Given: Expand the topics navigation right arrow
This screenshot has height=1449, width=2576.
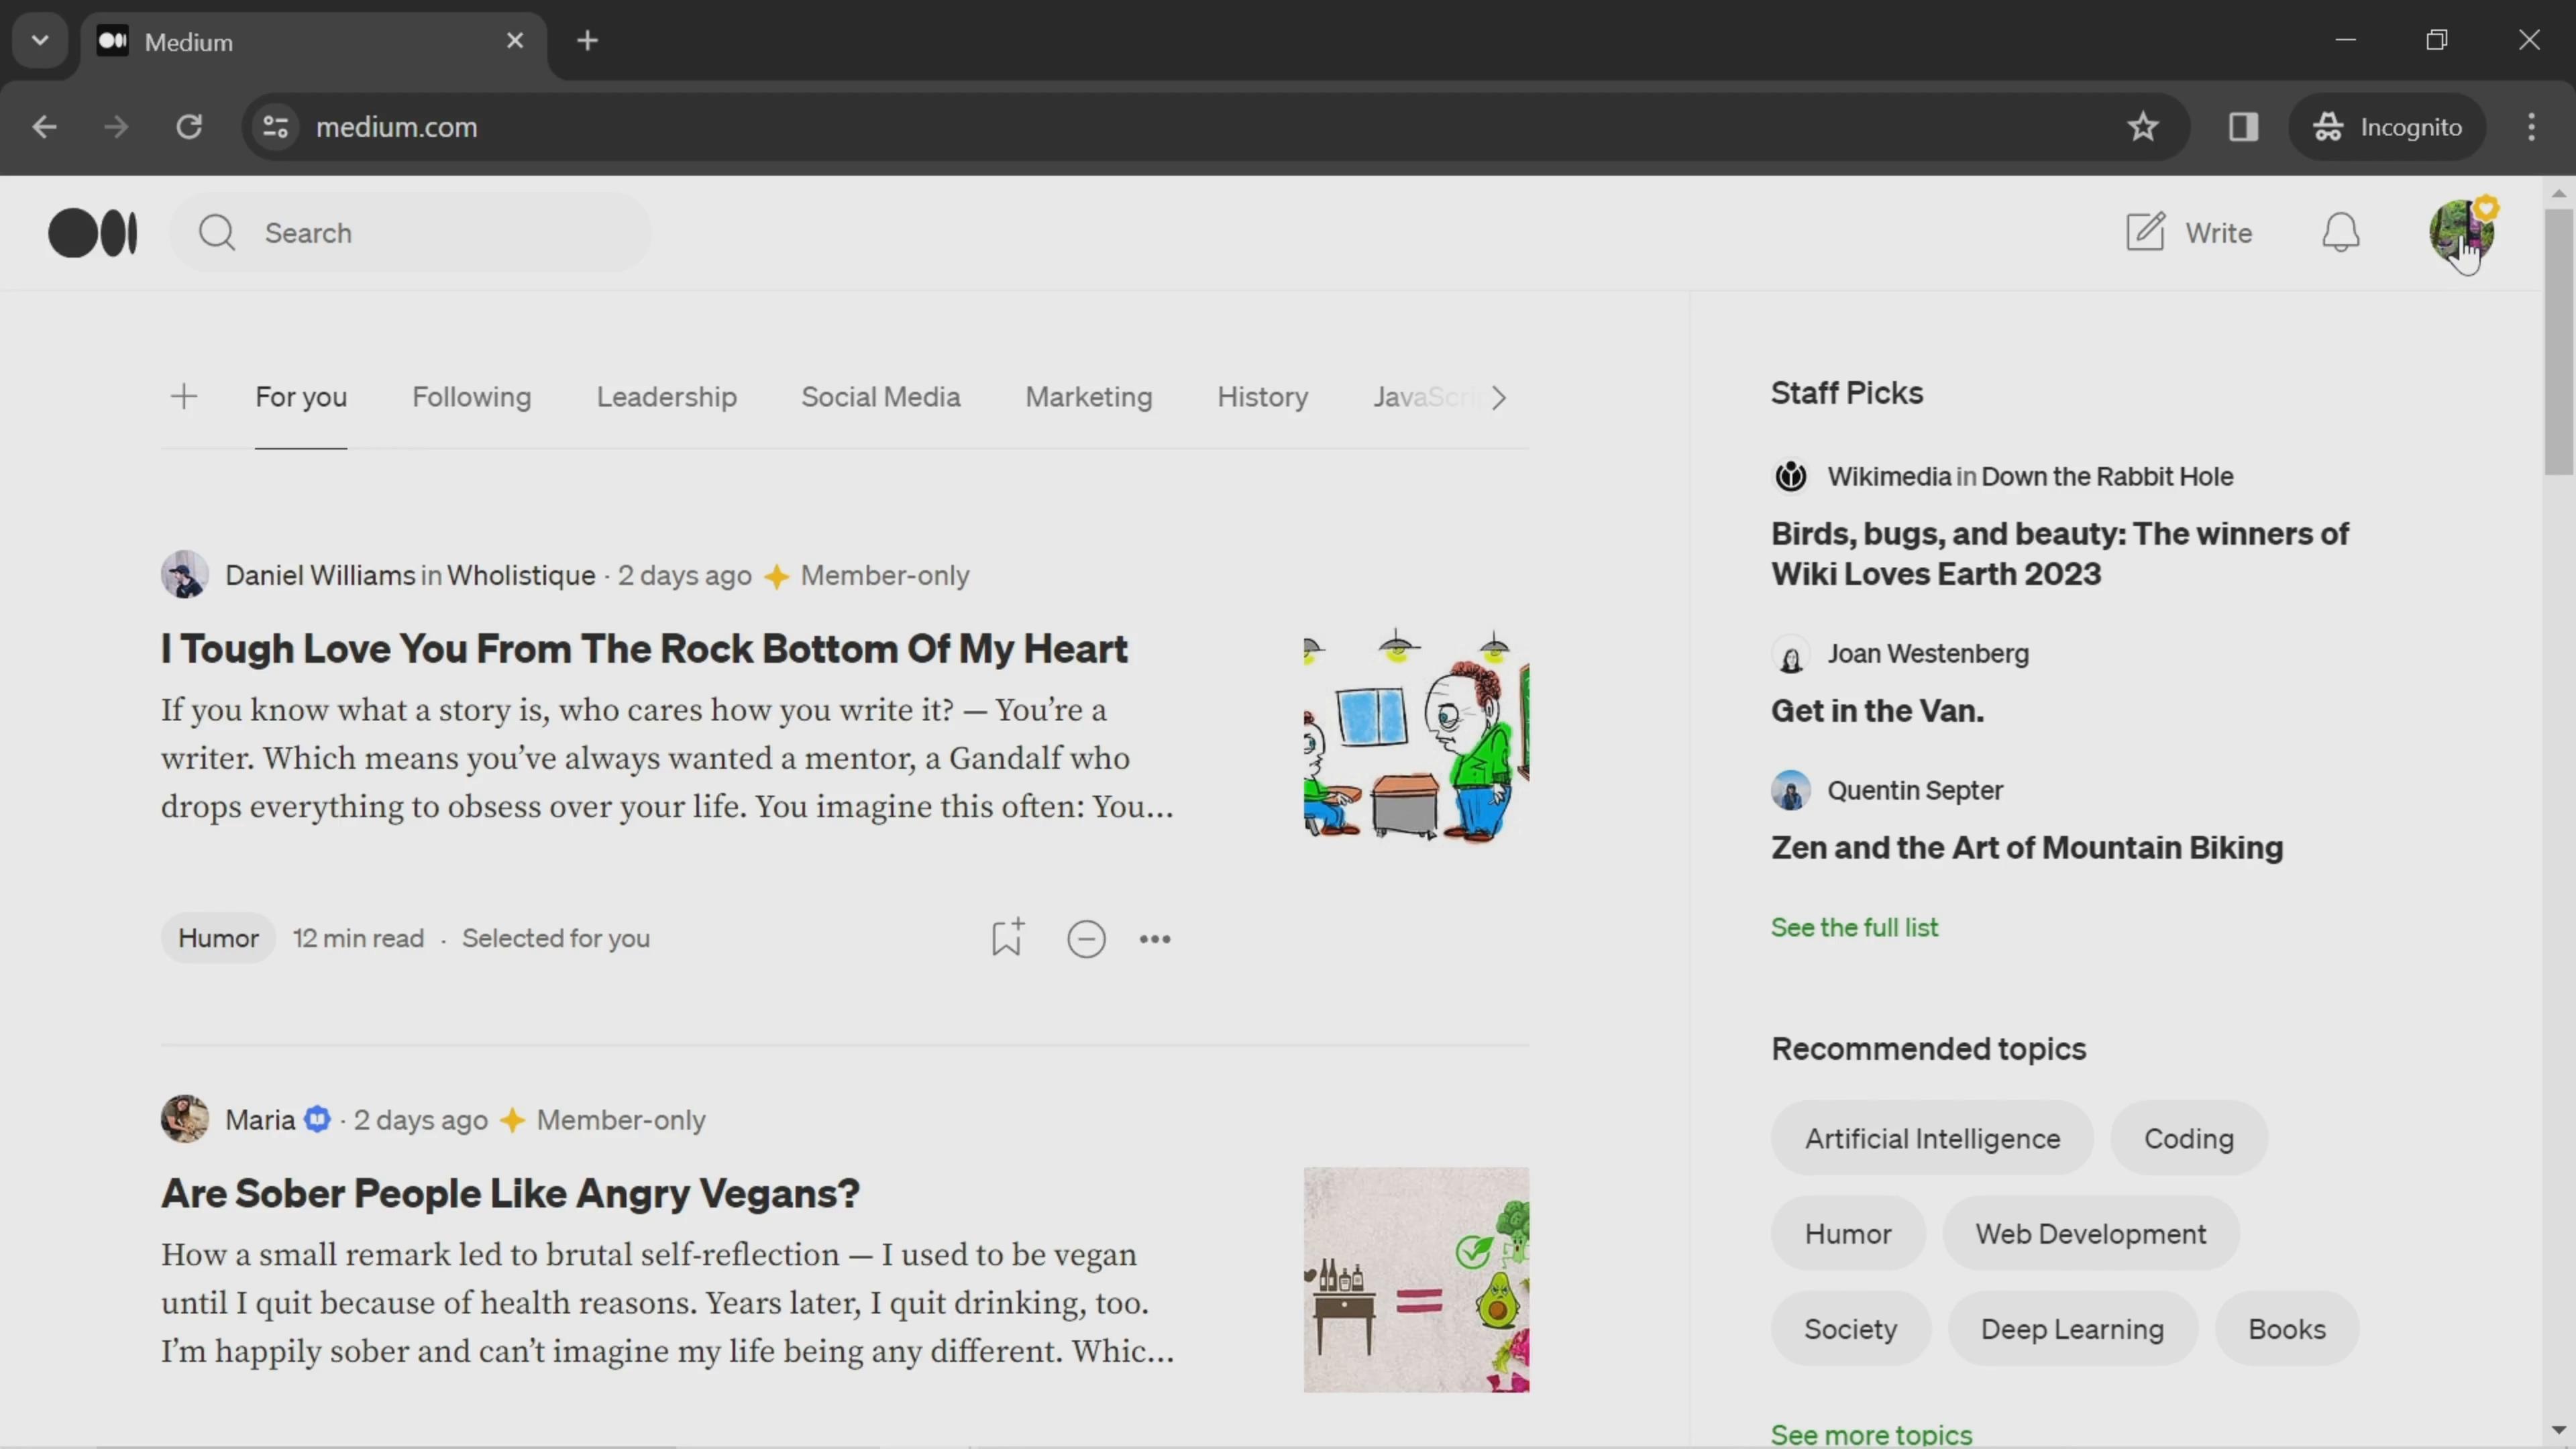Looking at the screenshot, I should [1499, 396].
